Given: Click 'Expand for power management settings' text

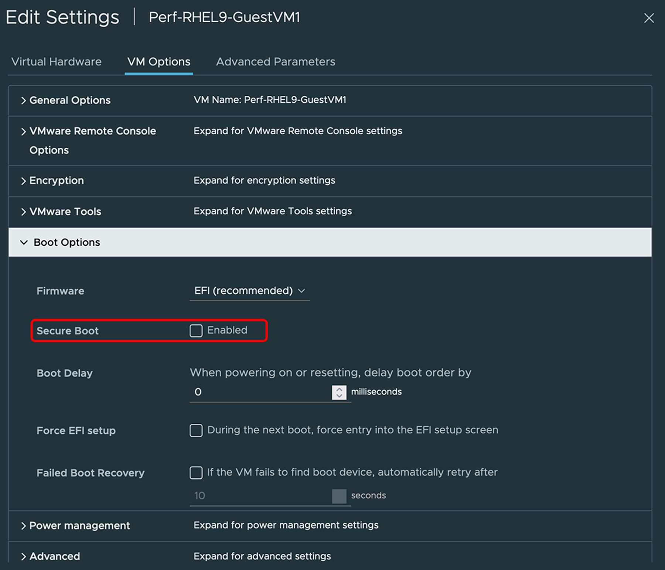Looking at the screenshot, I should [x=286, y=525].
